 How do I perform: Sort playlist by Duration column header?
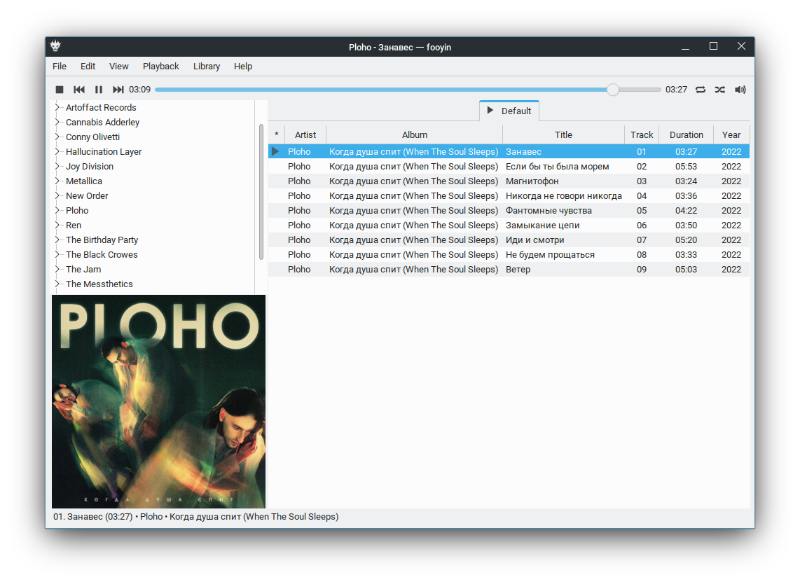(x=686, y=134)
